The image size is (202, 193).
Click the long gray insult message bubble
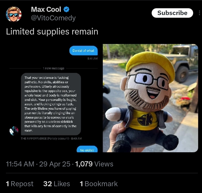pos(51,104)
